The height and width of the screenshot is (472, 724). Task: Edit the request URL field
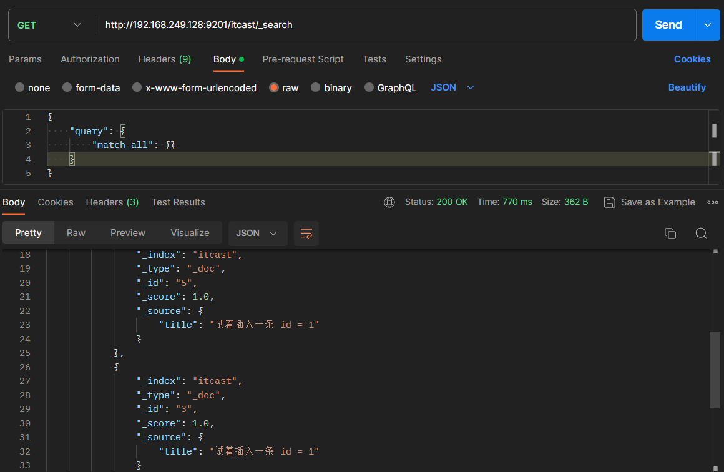pos(364,25)
